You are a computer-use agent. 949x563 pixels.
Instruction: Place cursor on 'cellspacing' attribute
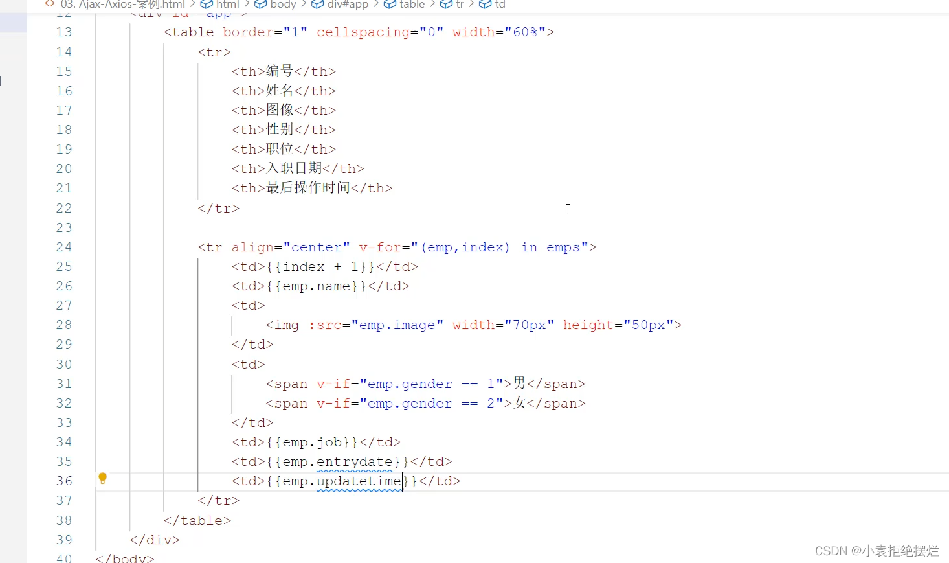click(x=363, y=32)
